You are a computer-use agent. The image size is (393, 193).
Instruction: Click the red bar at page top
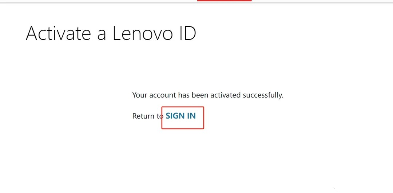pos(224,1)
